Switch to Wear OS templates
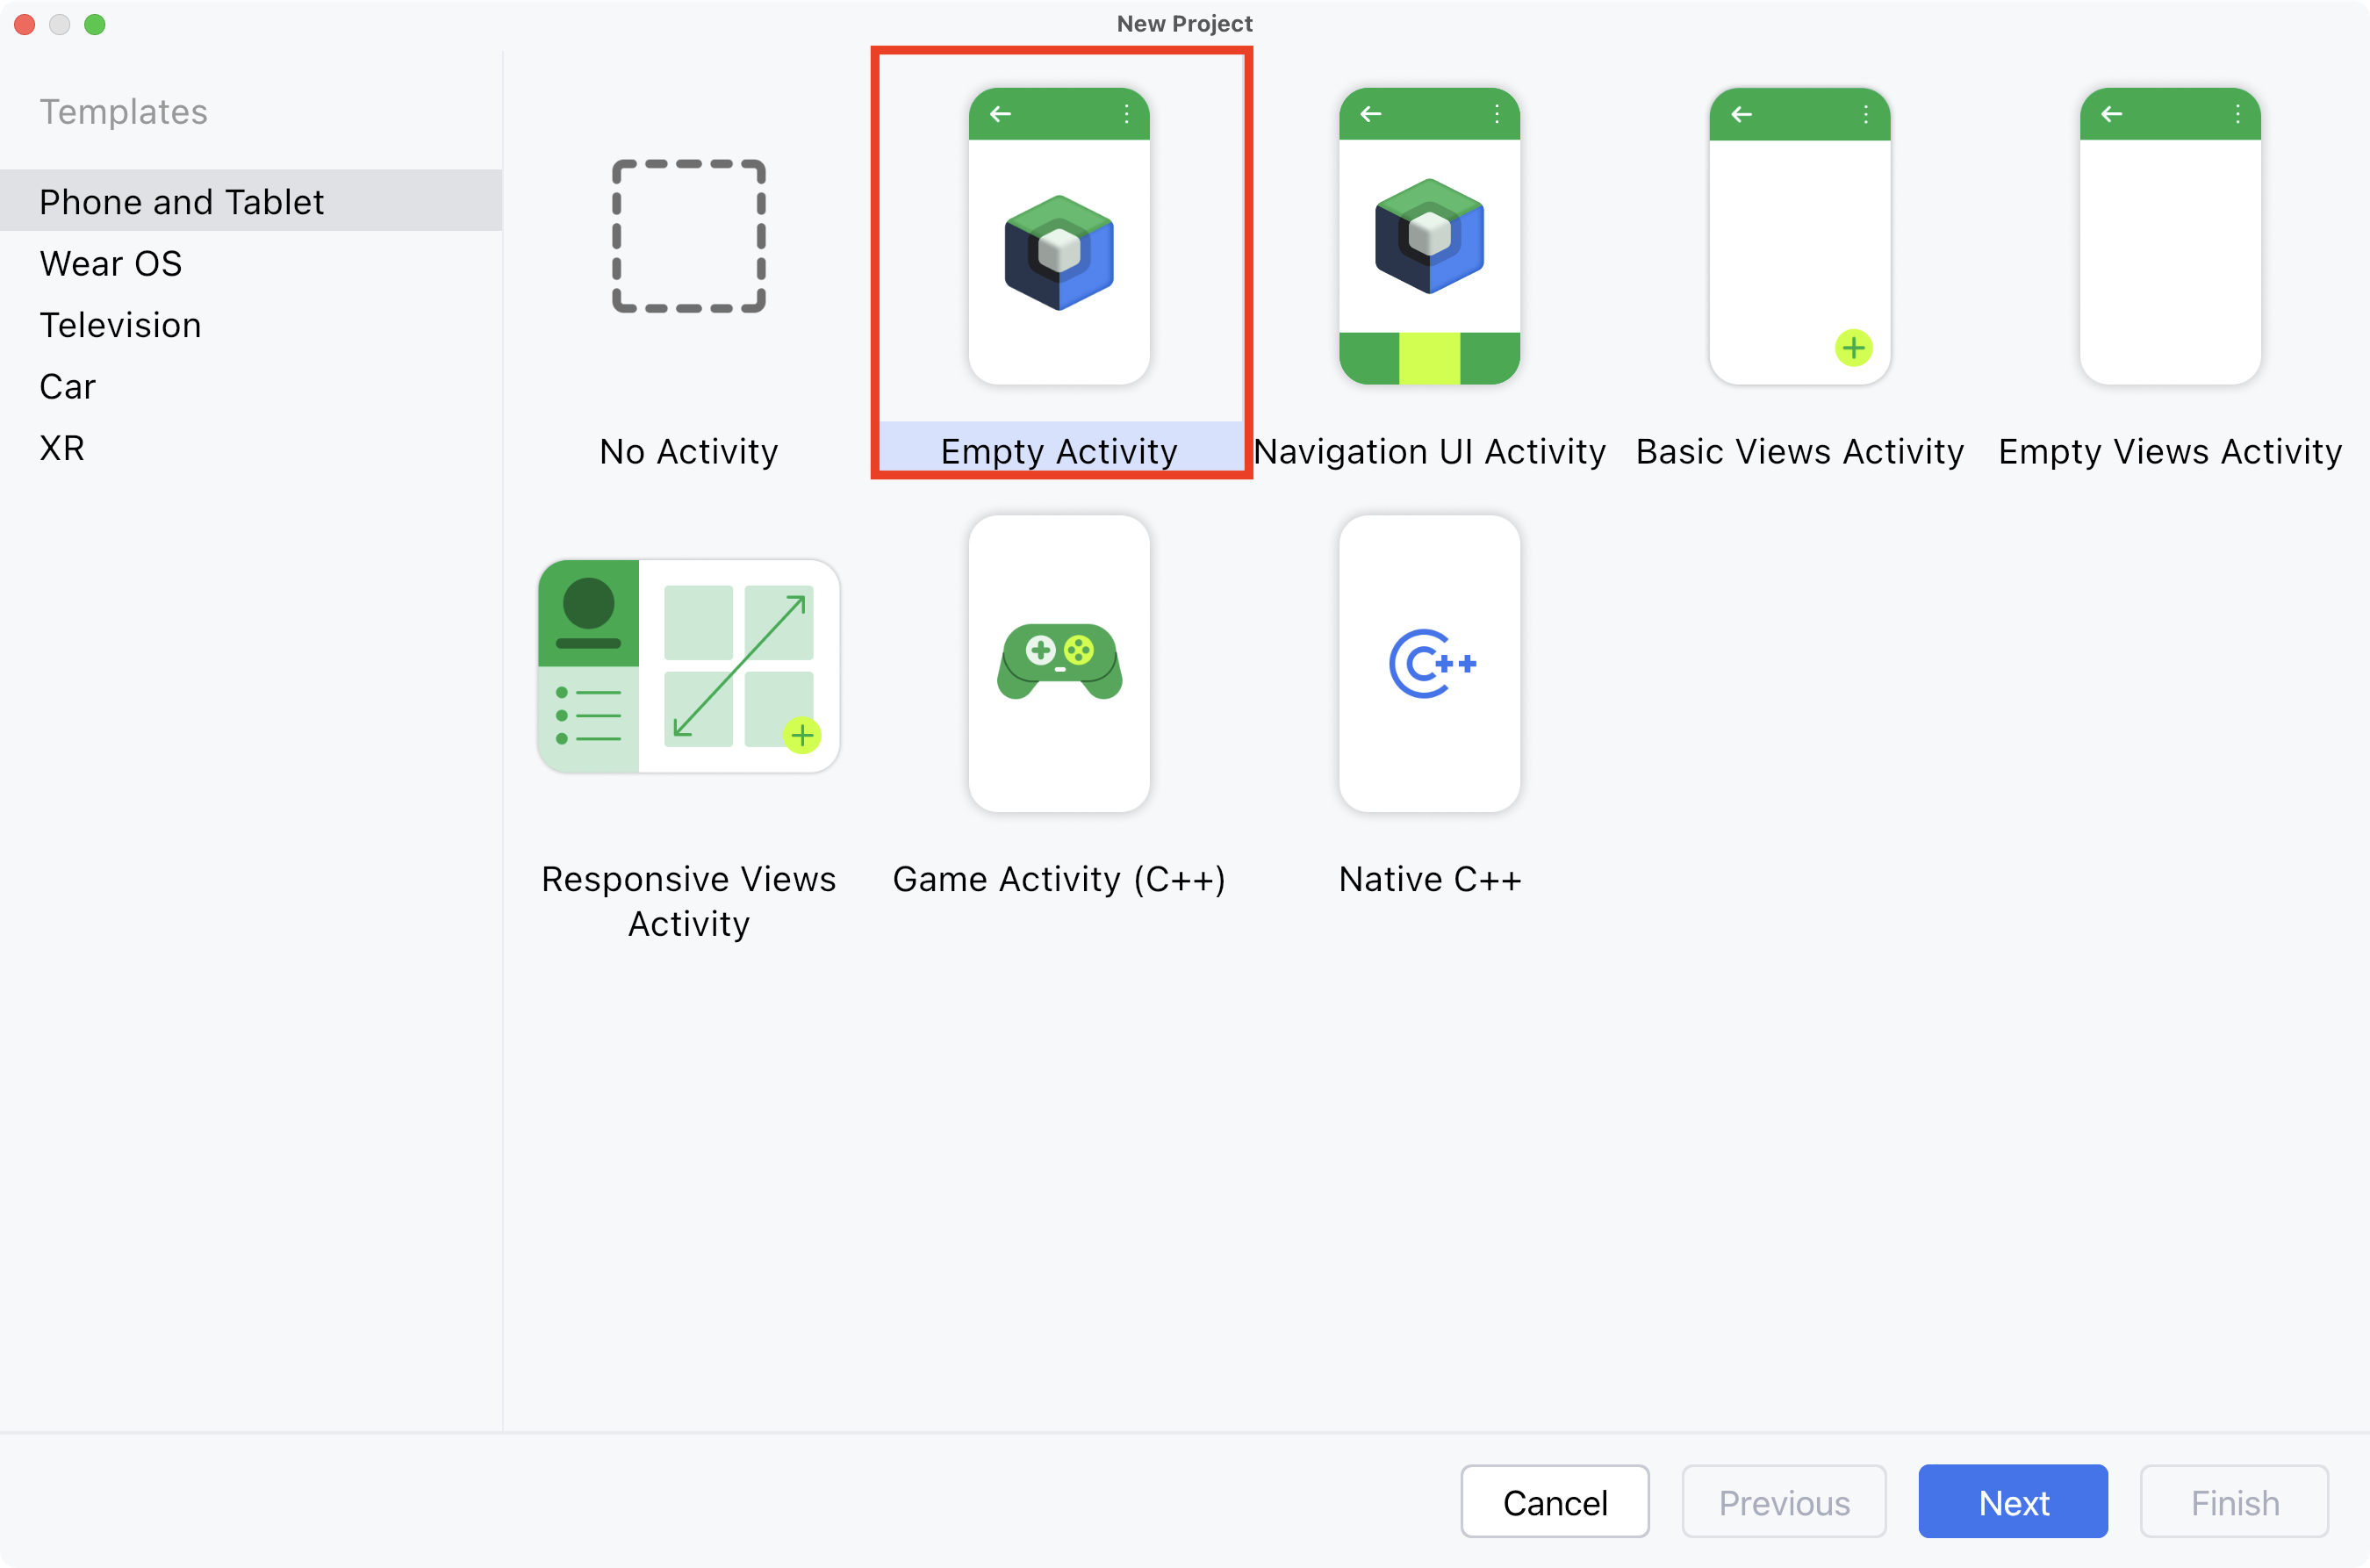The image size is (2370, 1568). (x=111, y=263)
